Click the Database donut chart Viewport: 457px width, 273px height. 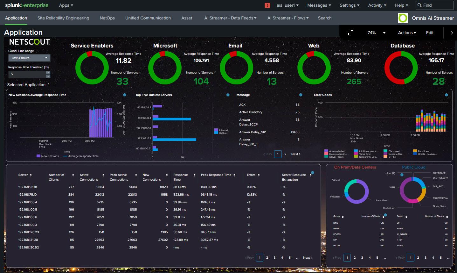(401, 68)
